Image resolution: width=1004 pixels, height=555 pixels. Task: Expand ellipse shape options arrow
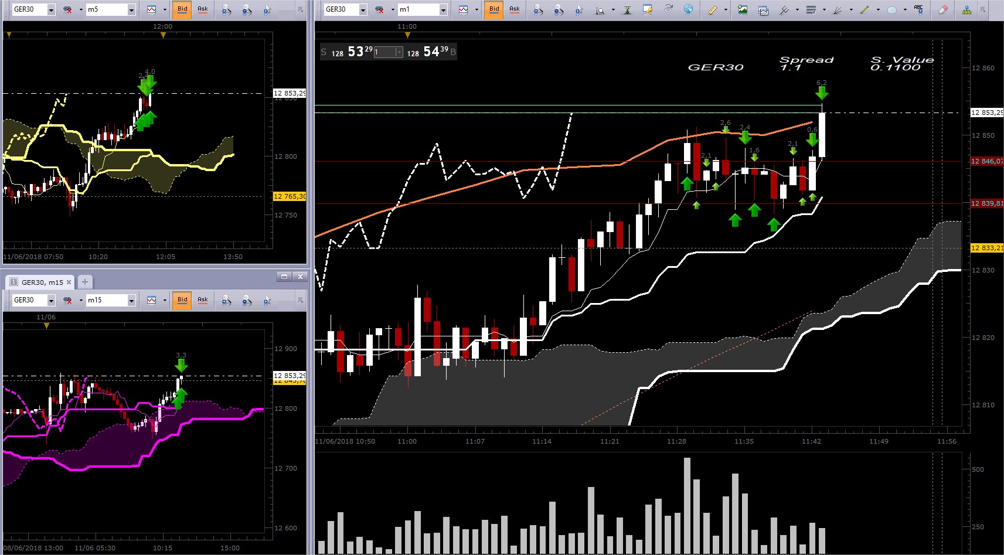905,9
